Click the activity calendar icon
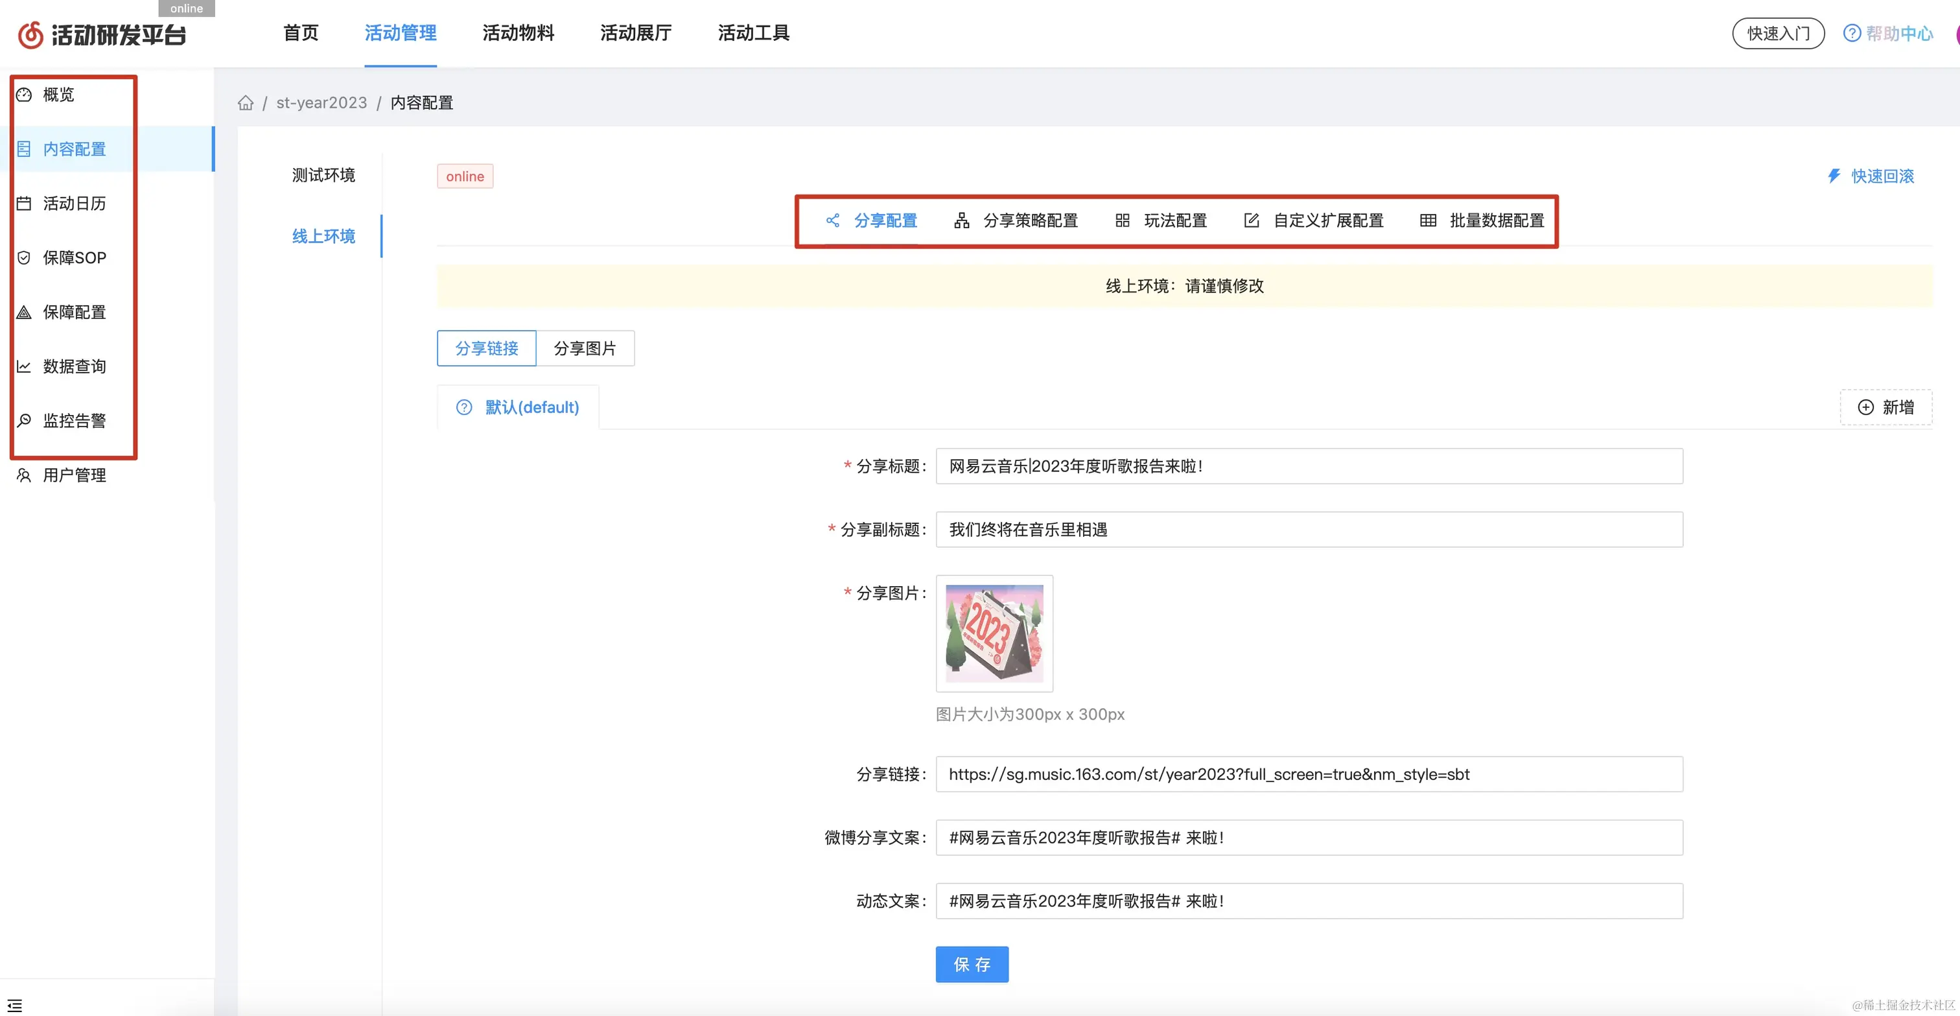This screenshot has height=1016, width=1960. click(x=25, y=203)
